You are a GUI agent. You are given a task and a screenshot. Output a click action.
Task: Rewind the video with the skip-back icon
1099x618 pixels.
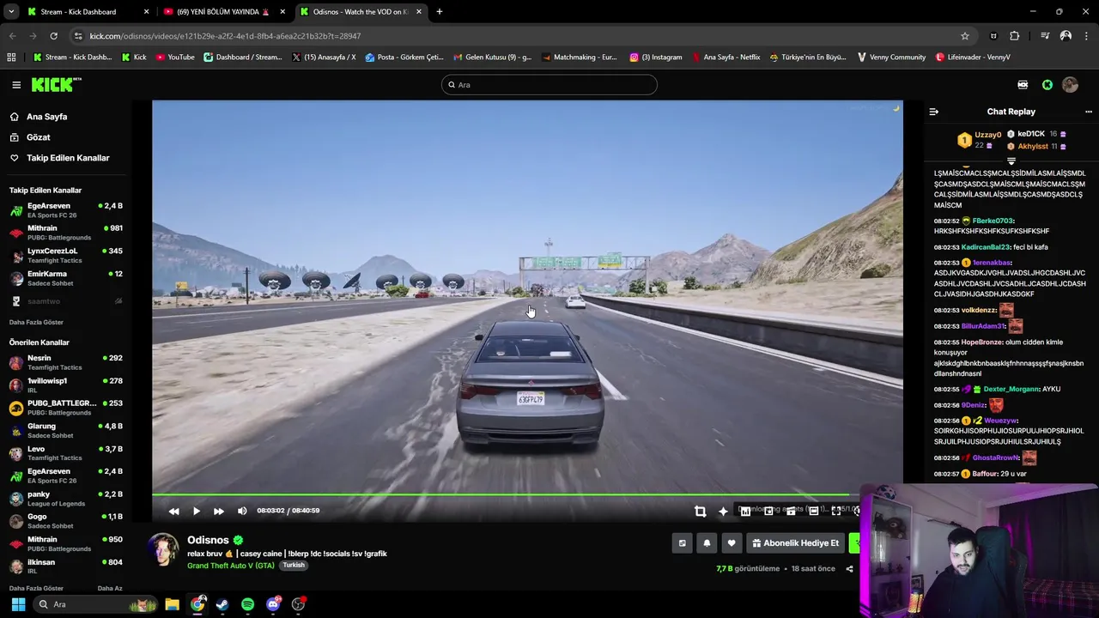pos(174,511)
